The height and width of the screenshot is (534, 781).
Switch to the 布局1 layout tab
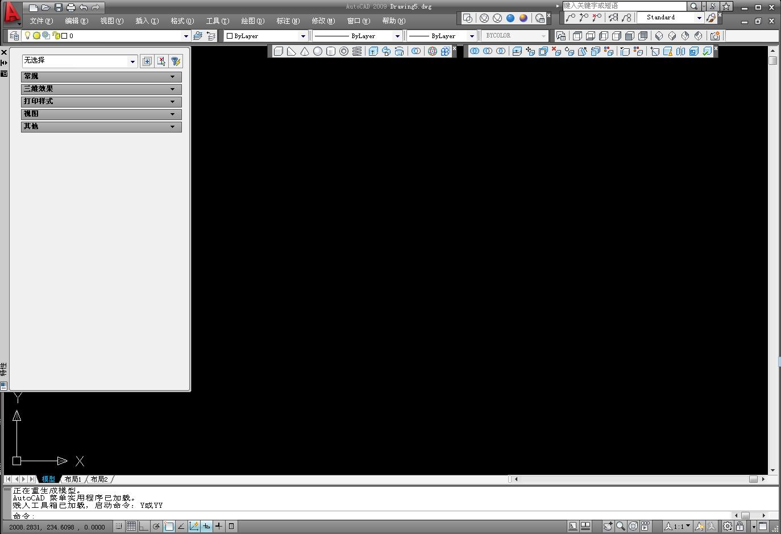[x=73, y=479]
